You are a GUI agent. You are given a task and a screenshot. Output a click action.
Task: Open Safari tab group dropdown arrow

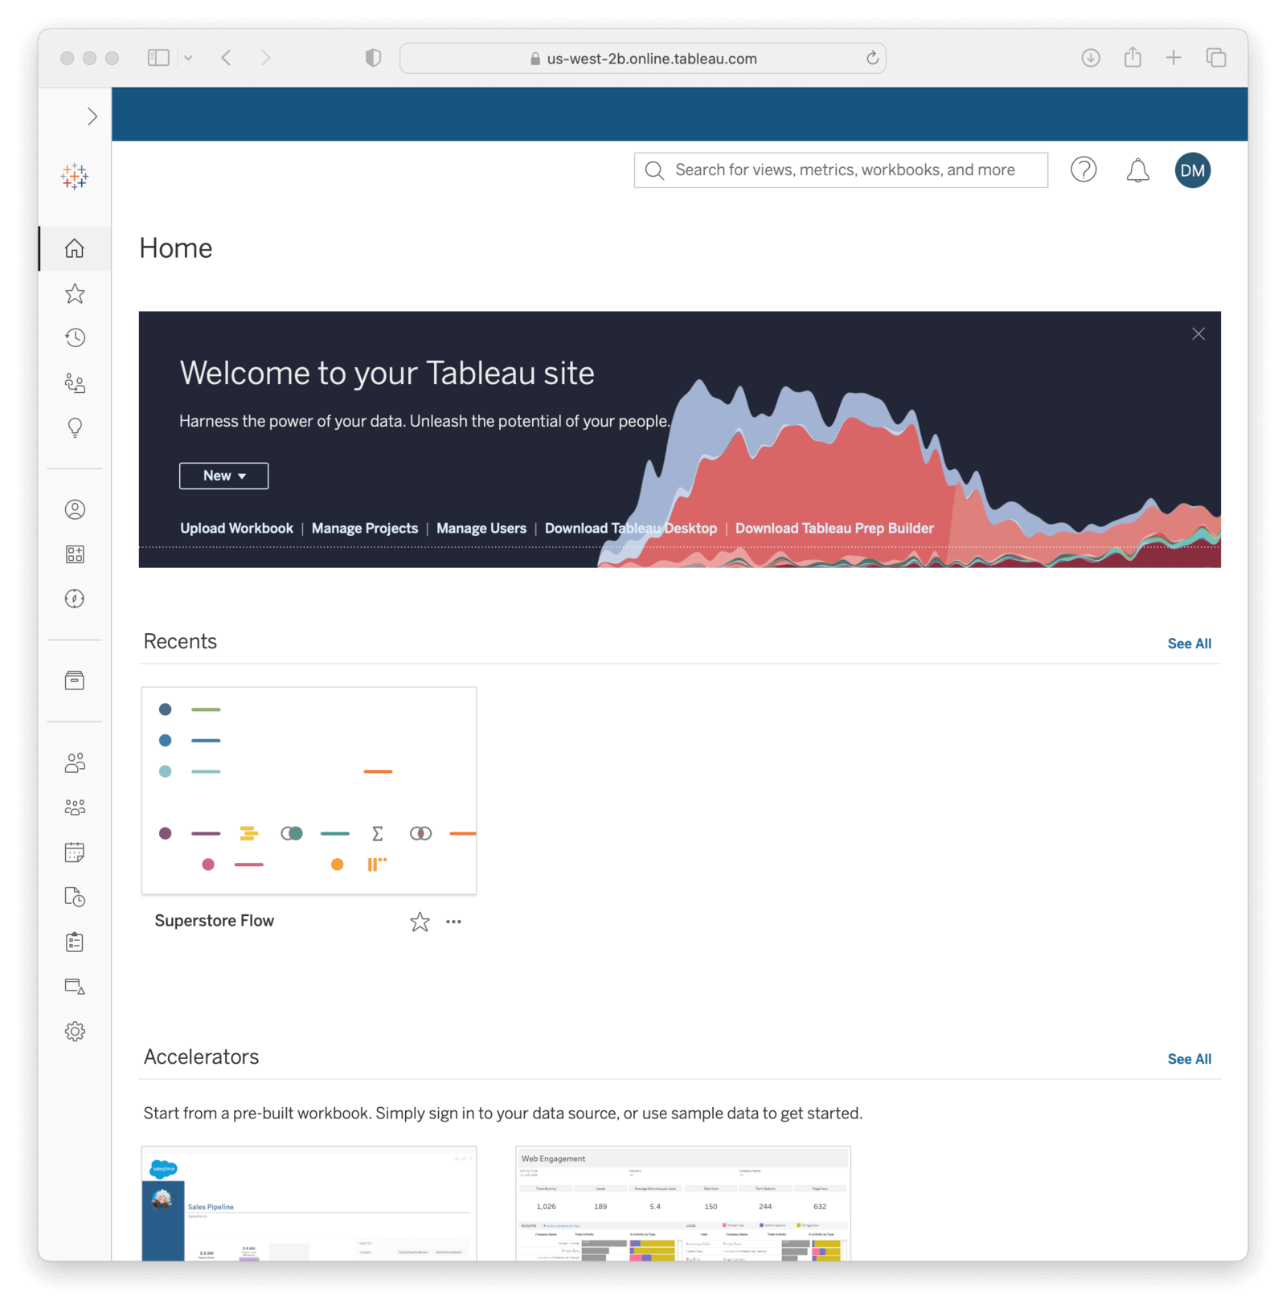click(x=188, y=58)
